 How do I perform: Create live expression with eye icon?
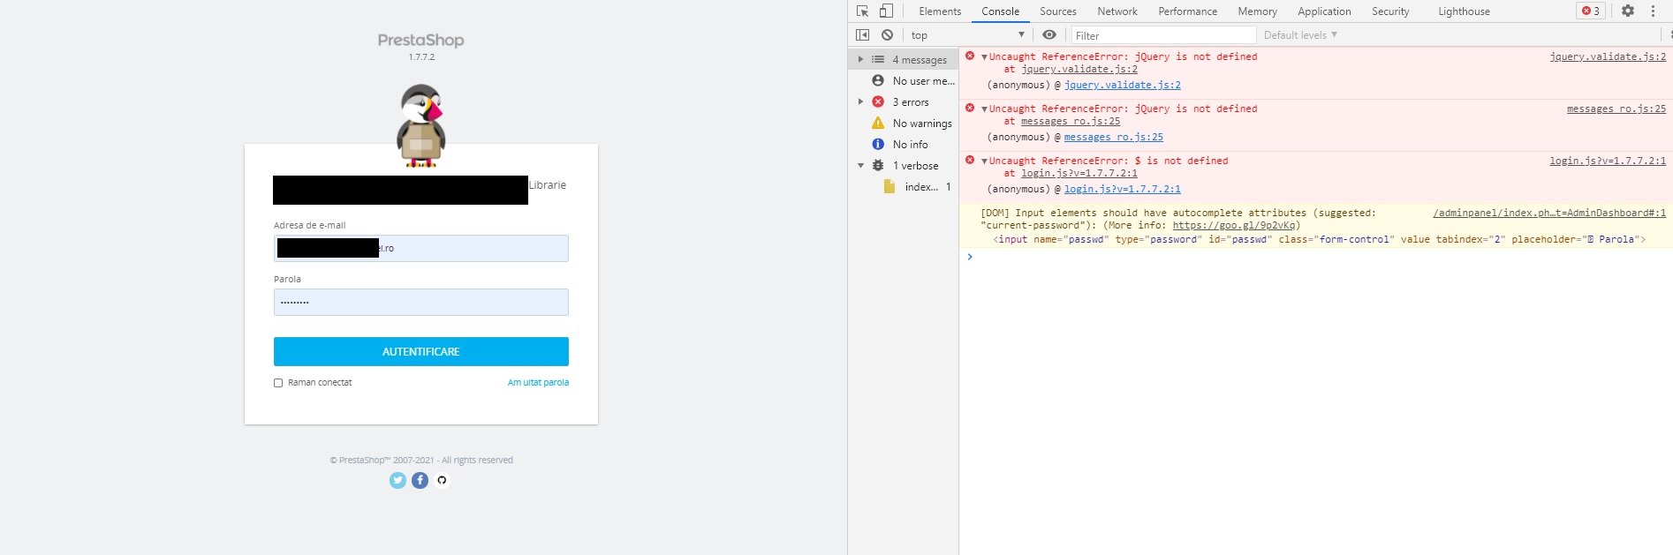(x=1049, y=35)
